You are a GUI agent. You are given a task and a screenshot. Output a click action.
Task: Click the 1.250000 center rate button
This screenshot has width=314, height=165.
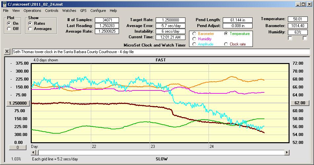[x=18, y=103]
